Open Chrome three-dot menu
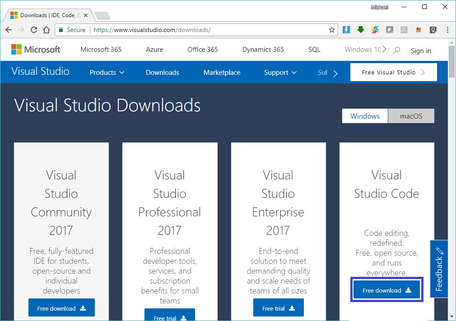The height and width of the screenshot is (321, 456). click(447, 30)
